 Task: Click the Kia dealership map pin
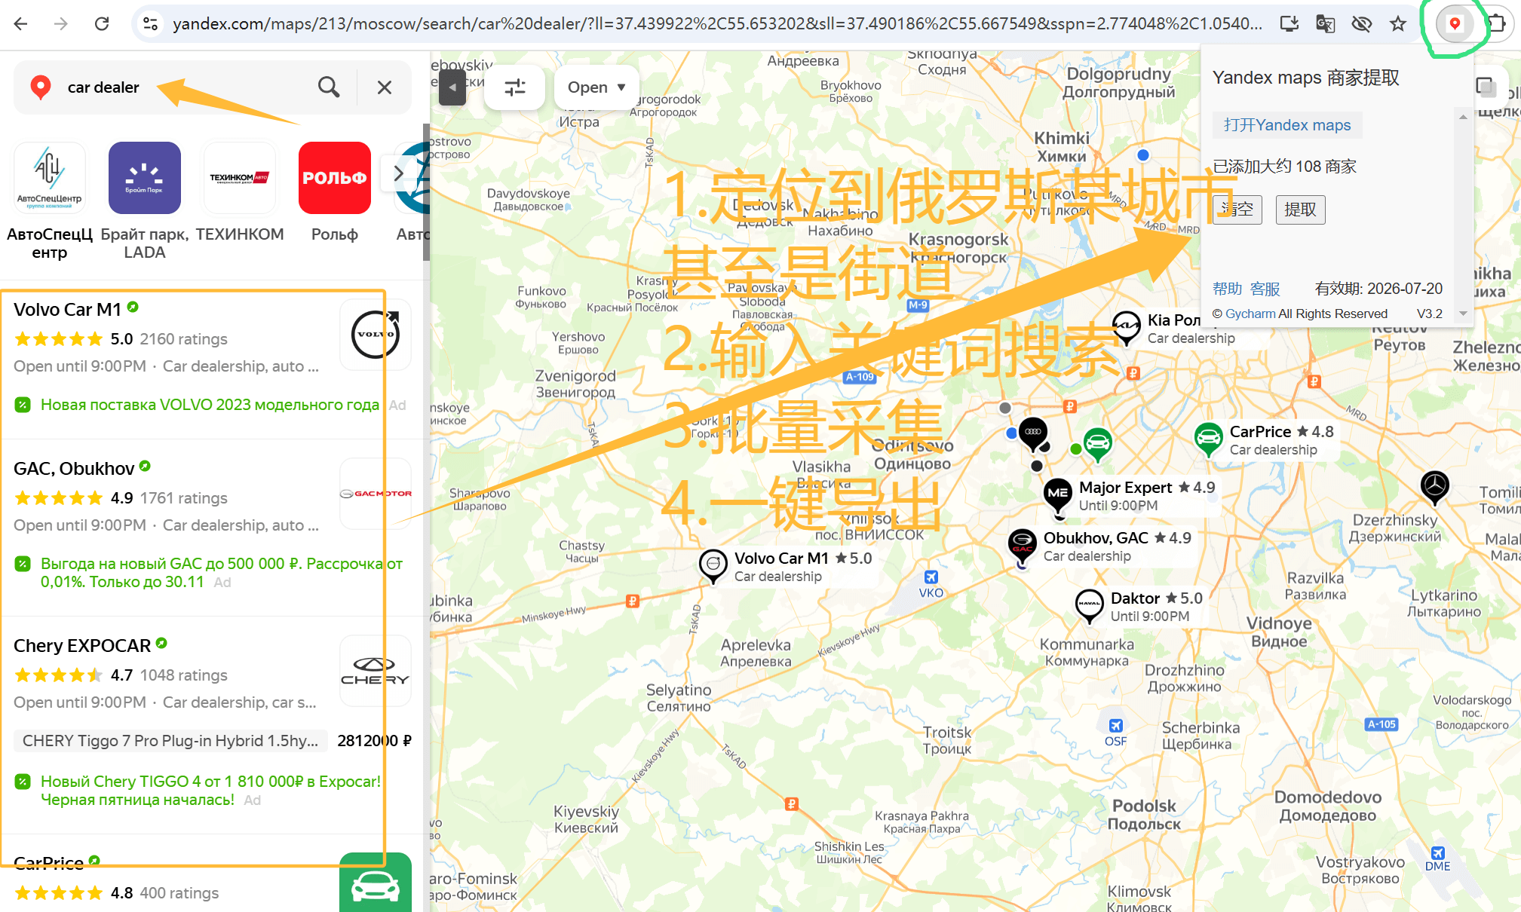click(x=1126, y=326)
